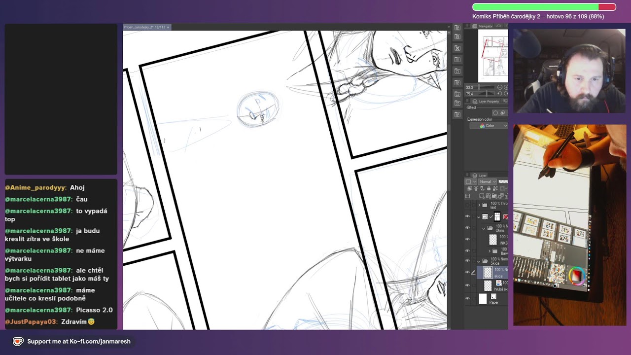Click the lock layer padlock icon
631x355 pixels.
489,188
